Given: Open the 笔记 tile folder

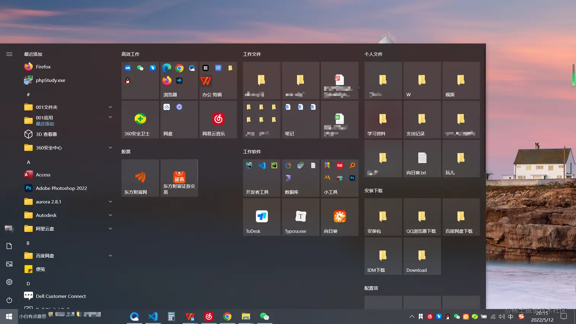Looking at the screenshot, I should 301,120.
